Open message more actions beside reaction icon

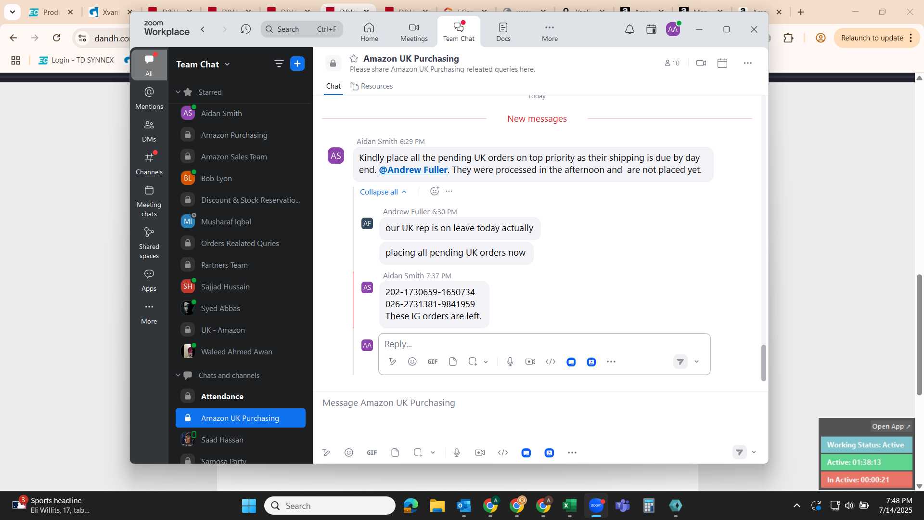coord(449,191)
